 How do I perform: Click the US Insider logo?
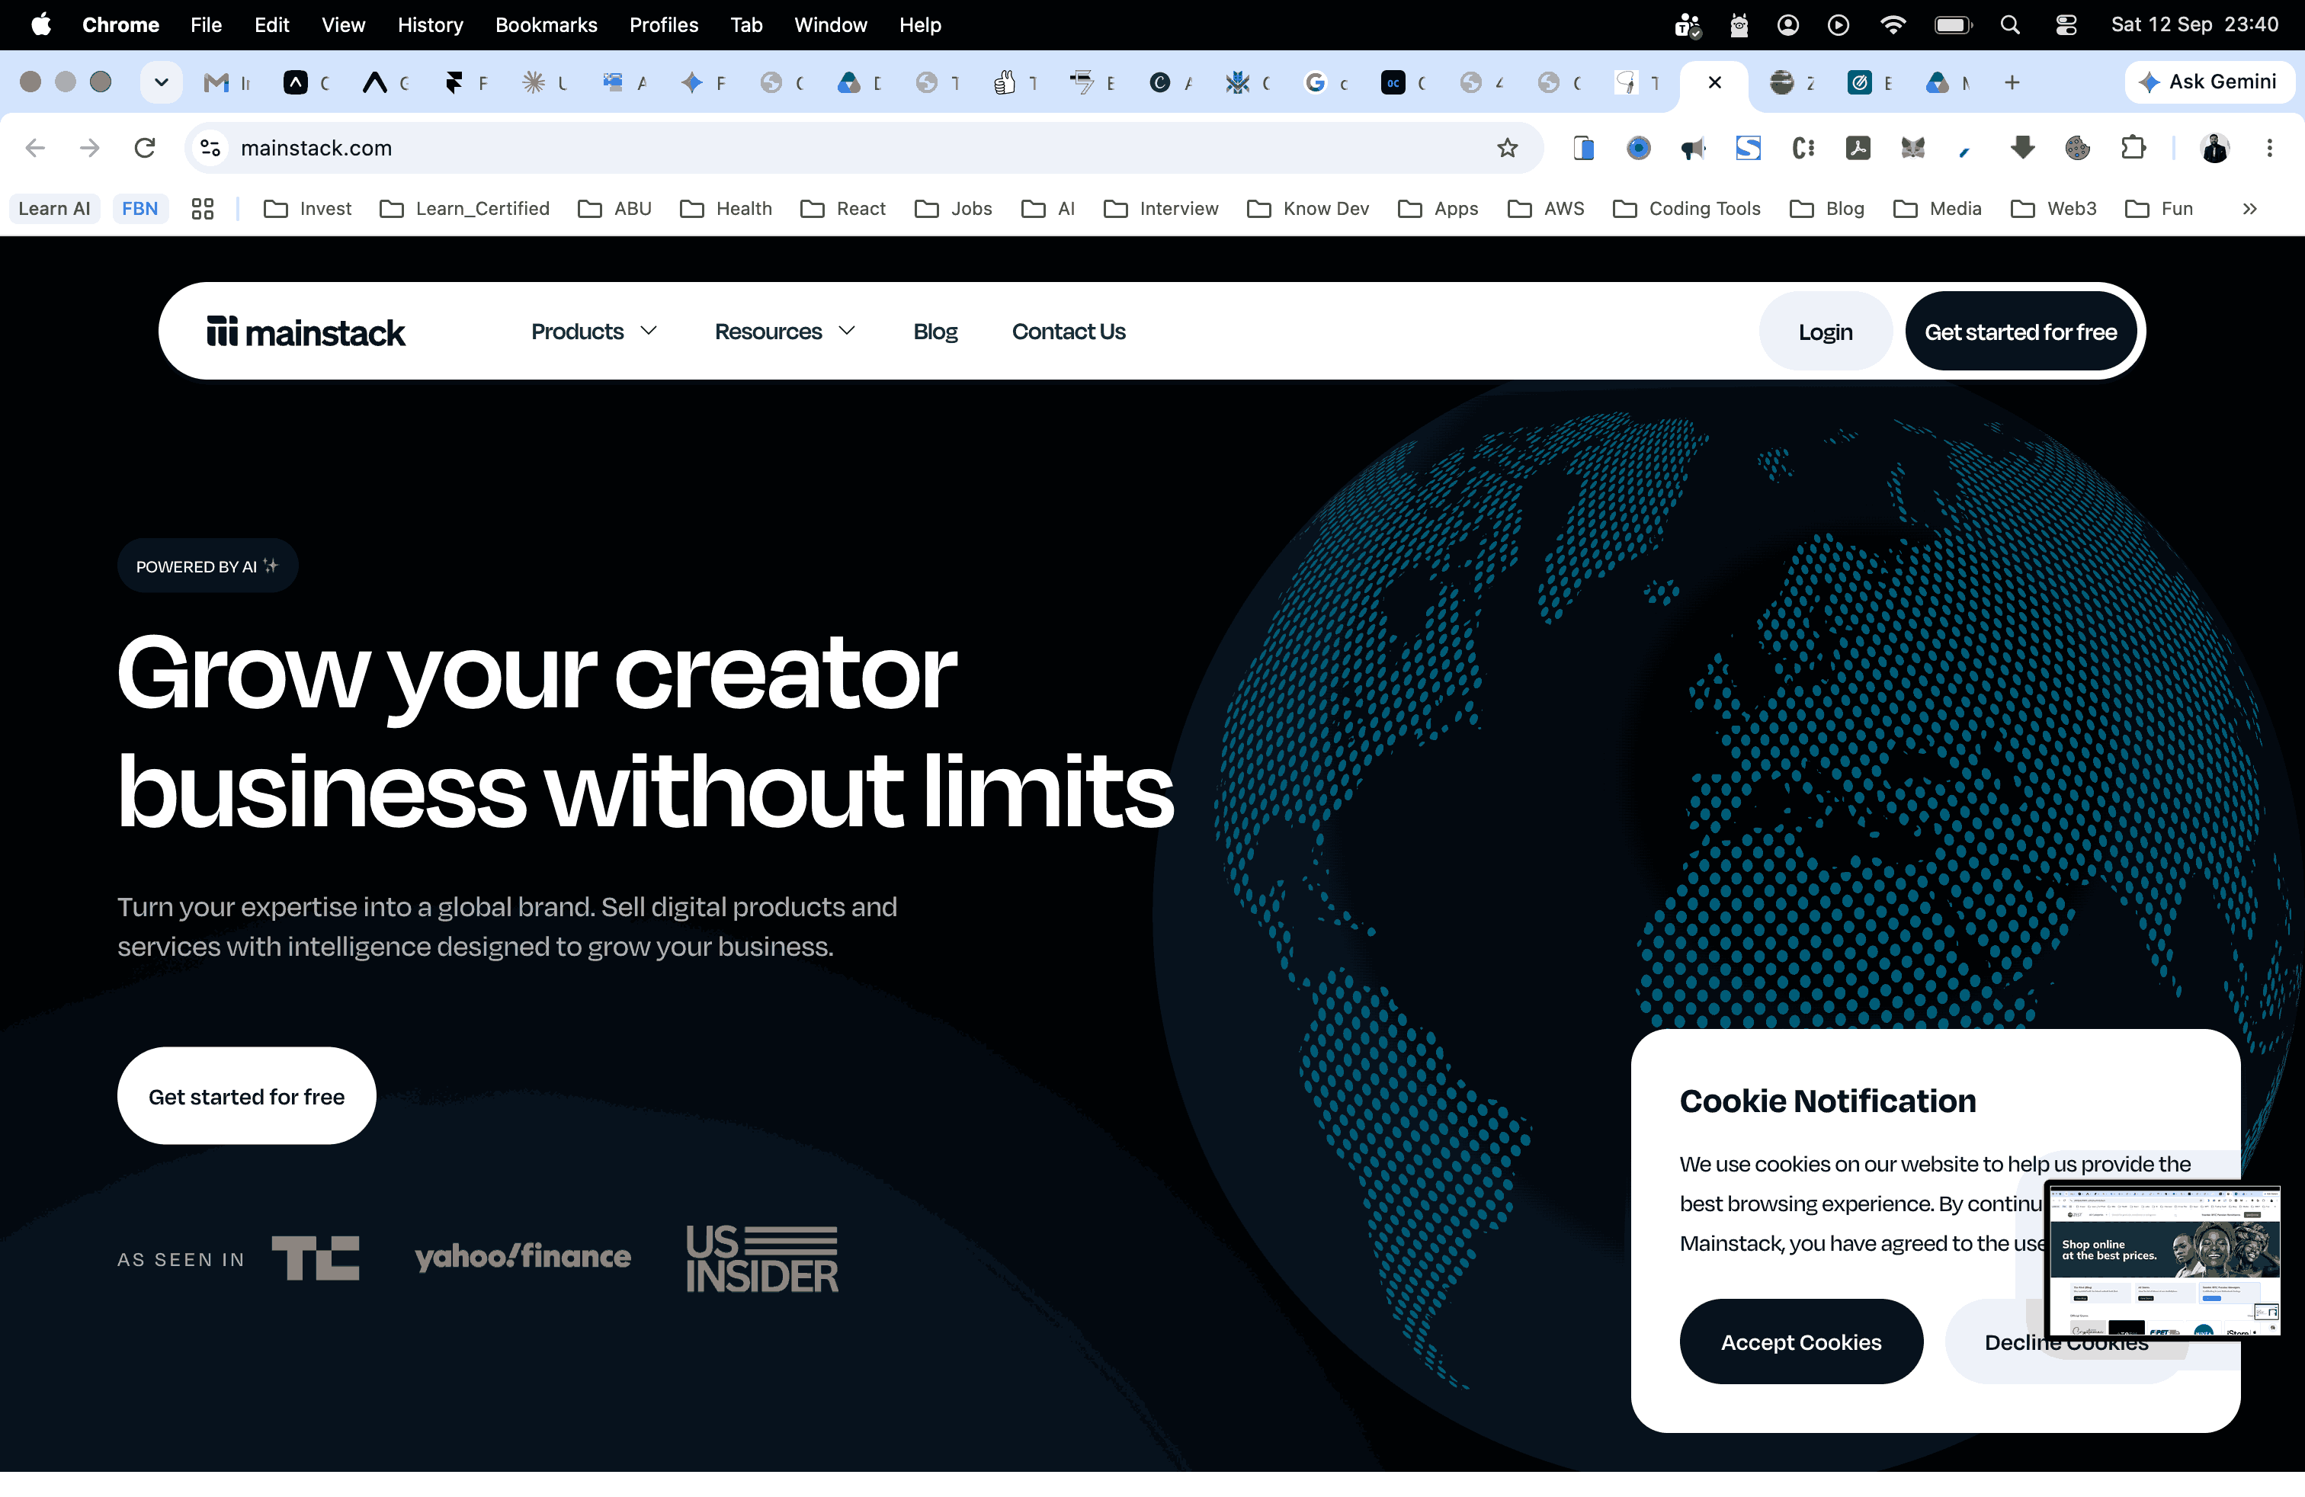[x=762, y=1258]
